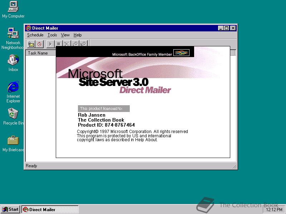Image resolution: width=286 pixels, height=214 pixels.
Task: Click the X delete toolbar icon
Action: (67, 44)
